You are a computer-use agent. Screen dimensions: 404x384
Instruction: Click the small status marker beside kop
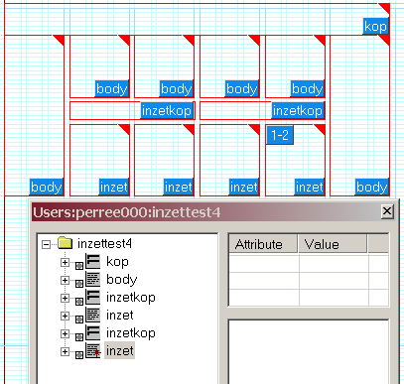coord(79,265)
